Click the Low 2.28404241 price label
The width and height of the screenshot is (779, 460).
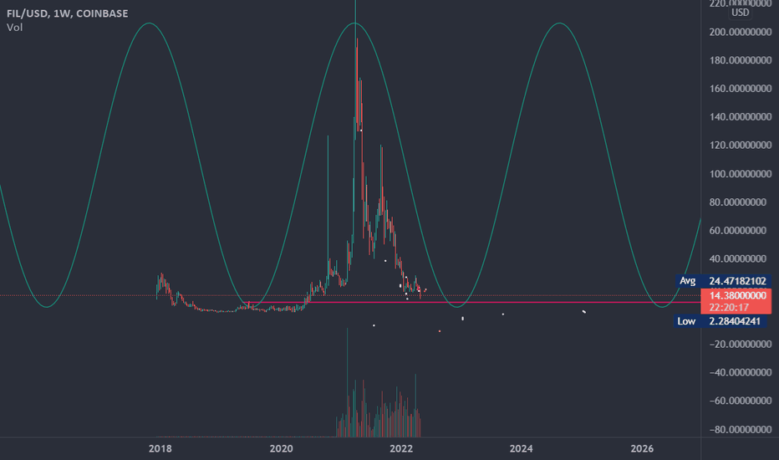(x=720, y=321)
